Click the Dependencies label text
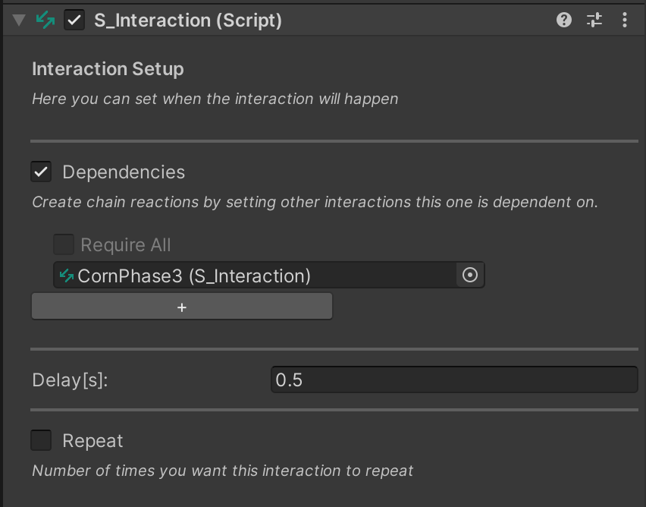The width and height of the screenshot is (646, 507). point(124,172)
